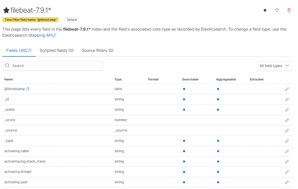Select the activemq.log.stack_trace field name
The image size is (298, 189).
[25, 162]
